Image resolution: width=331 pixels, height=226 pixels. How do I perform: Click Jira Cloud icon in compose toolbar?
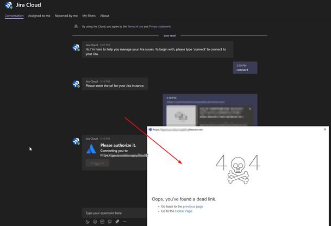click(117, 222)
